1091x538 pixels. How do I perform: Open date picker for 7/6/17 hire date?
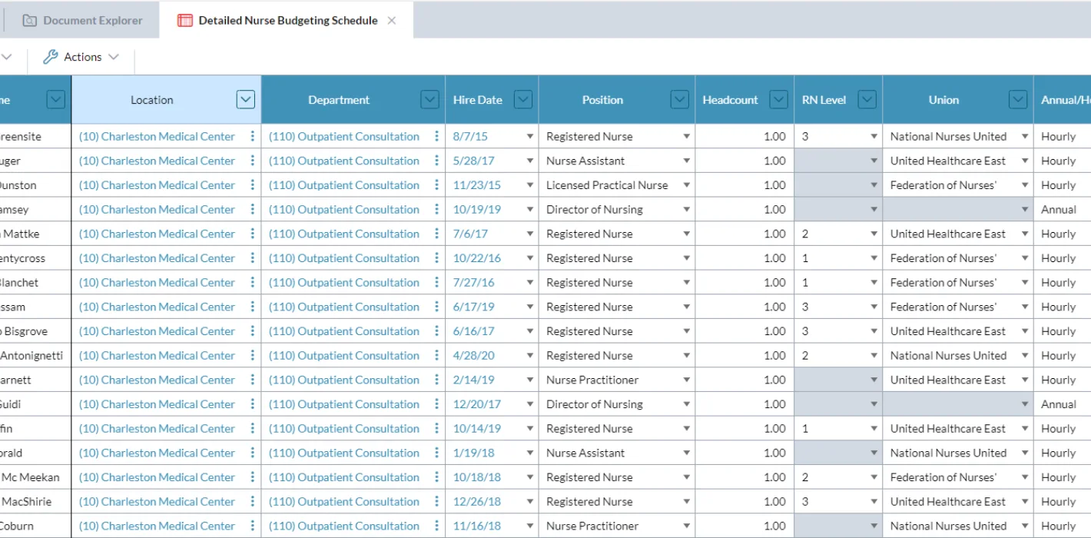[x=529, y=234]
